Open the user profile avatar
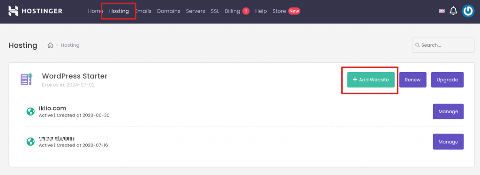Image resolution: width=480 pixels, height=175 pixels. click(468, 11)
